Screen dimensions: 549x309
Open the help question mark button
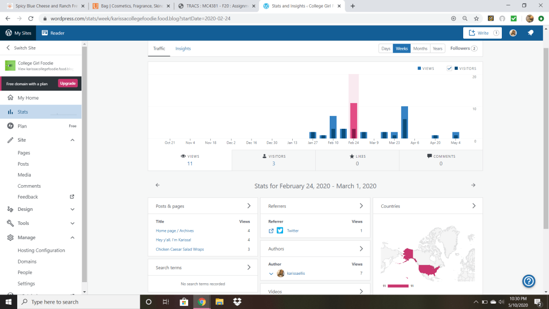(x=529, y=281)
